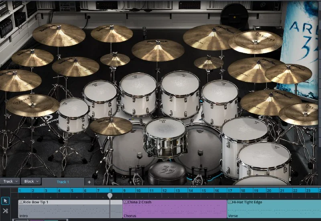
Task: Open the Track dropdown menu
Action: coord(10,181)
